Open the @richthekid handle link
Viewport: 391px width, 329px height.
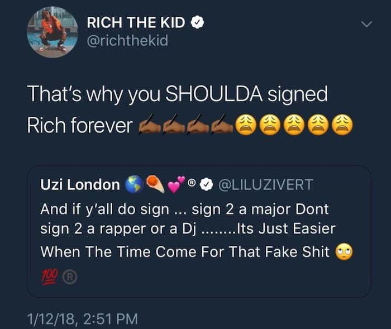pyautogui.click(x=127, y=41)
